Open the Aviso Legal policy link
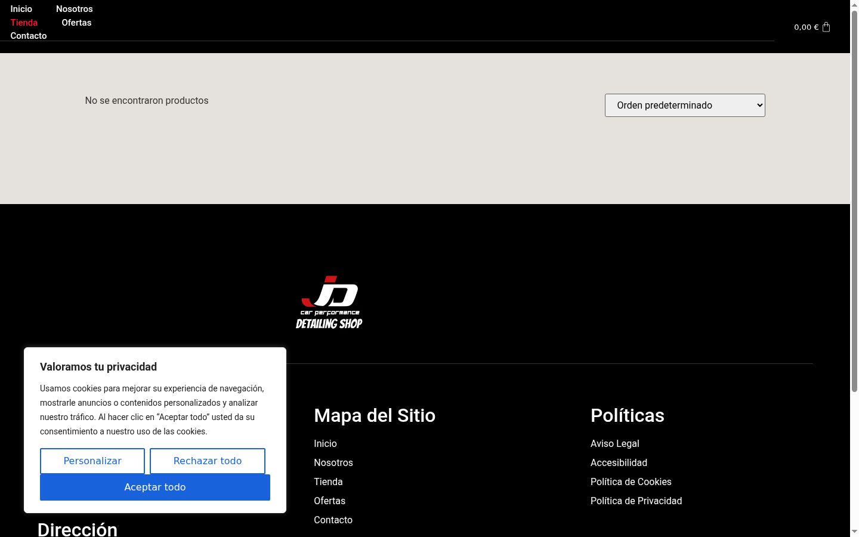This screenshot has height=537, width=859. click(x=614, y=443)
